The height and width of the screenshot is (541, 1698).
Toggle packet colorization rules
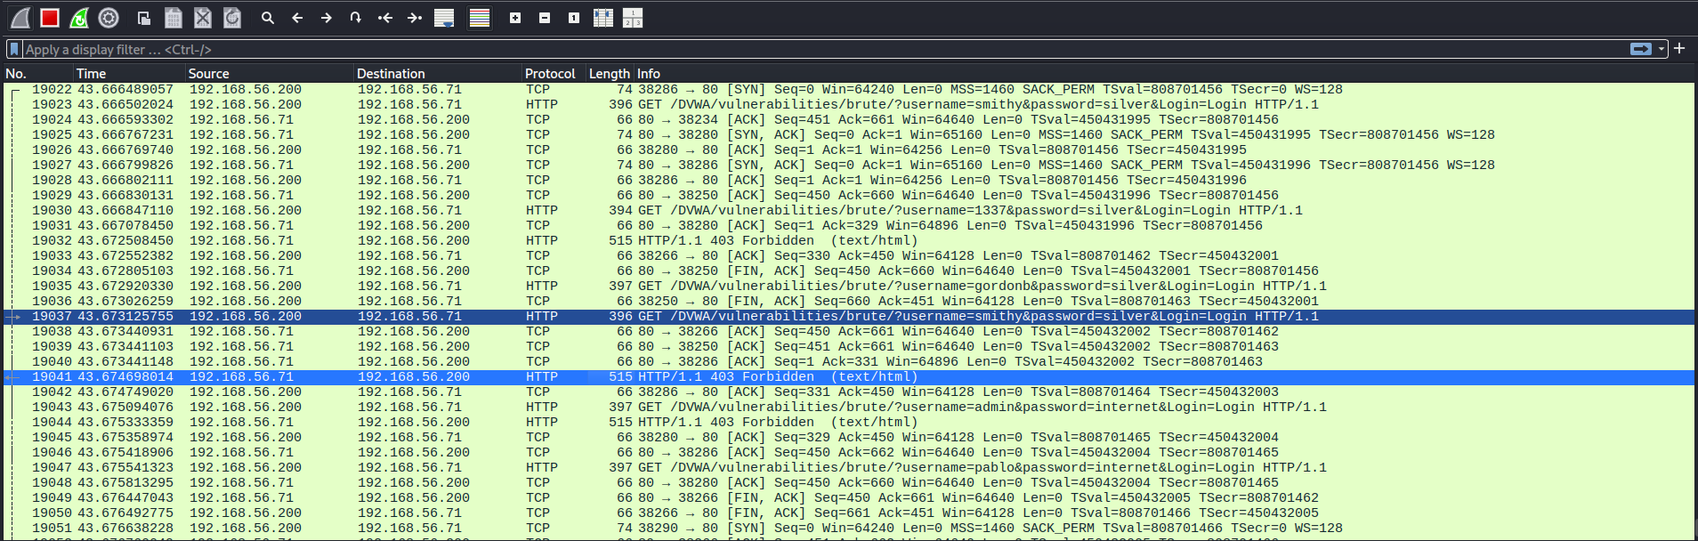pos(480,18)
